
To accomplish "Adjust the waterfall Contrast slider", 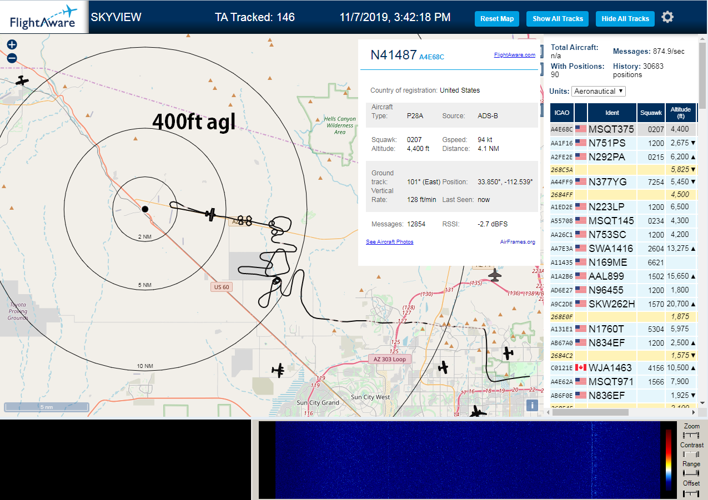I will [x=691, y=454].
